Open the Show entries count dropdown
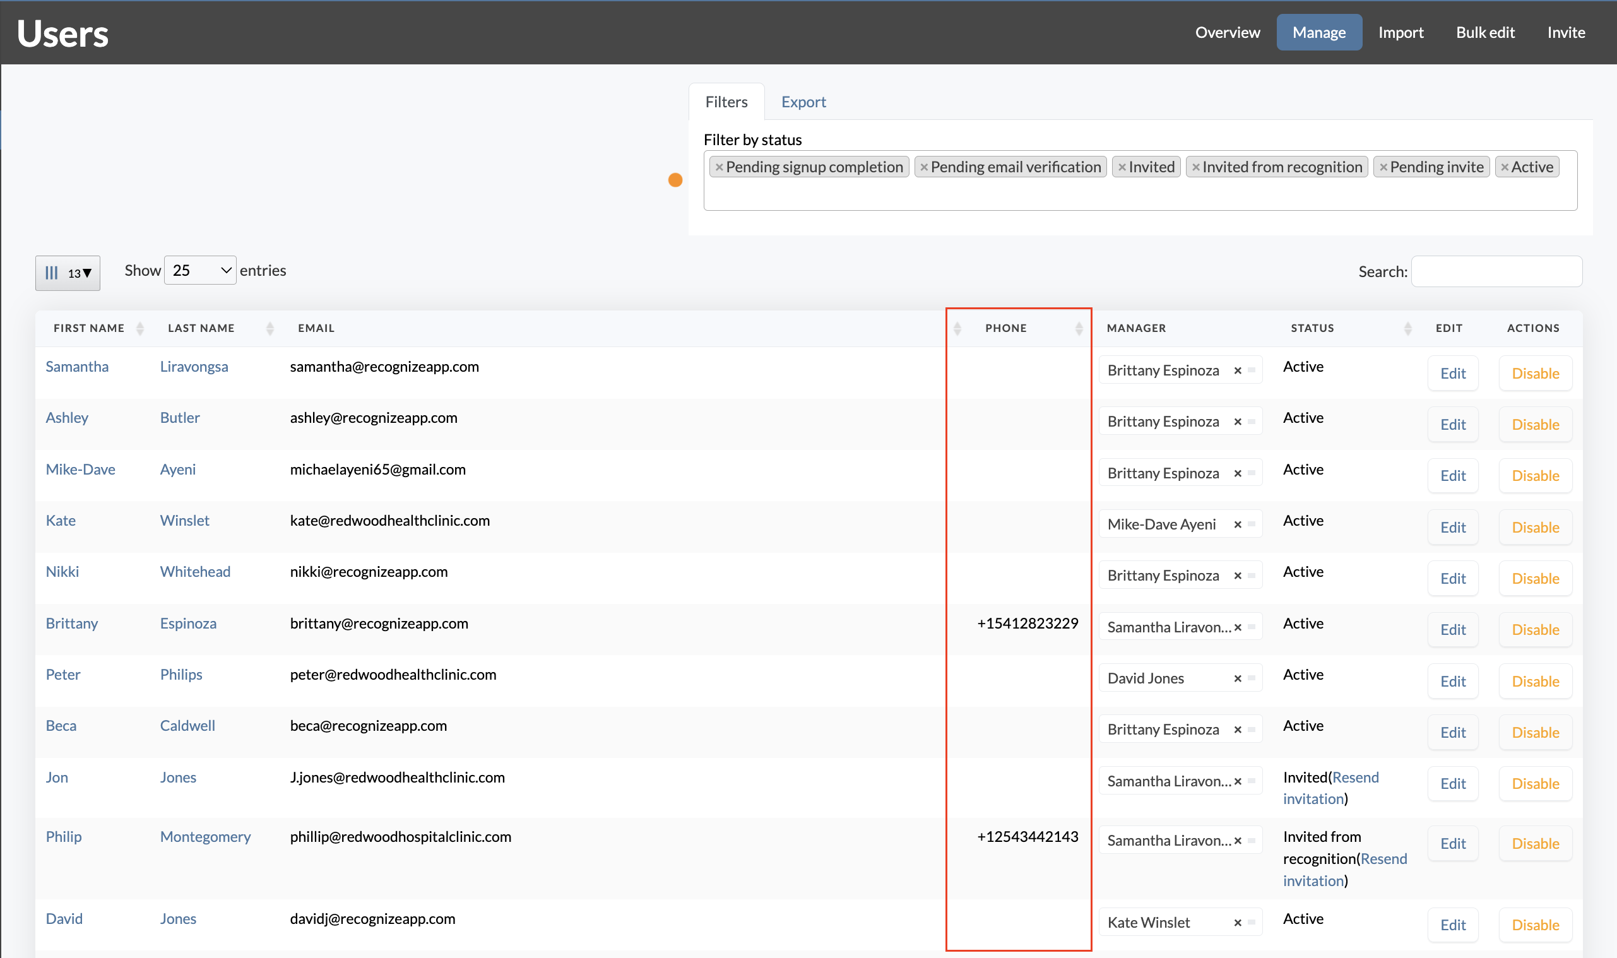This screenshot has width=1617, height=958. pyautogui.click(x=200, y=271)
